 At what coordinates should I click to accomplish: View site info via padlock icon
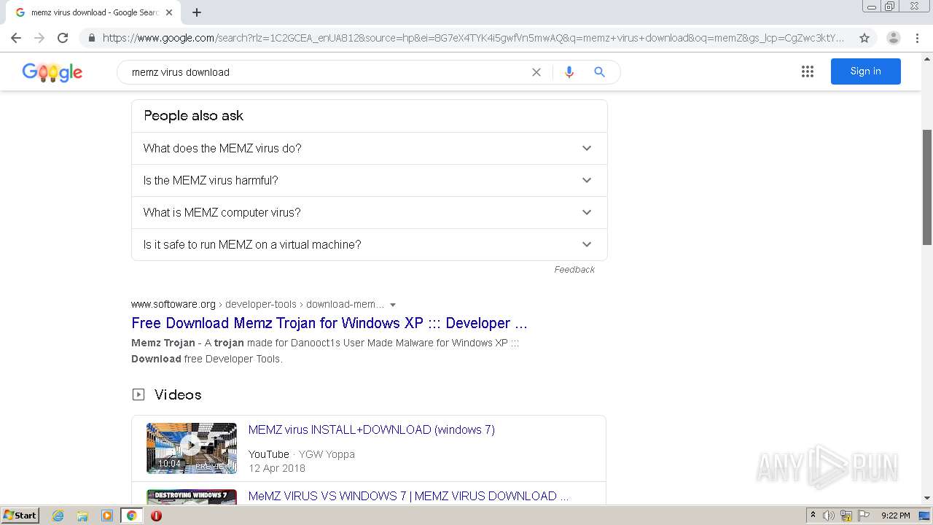pos(91,38)
